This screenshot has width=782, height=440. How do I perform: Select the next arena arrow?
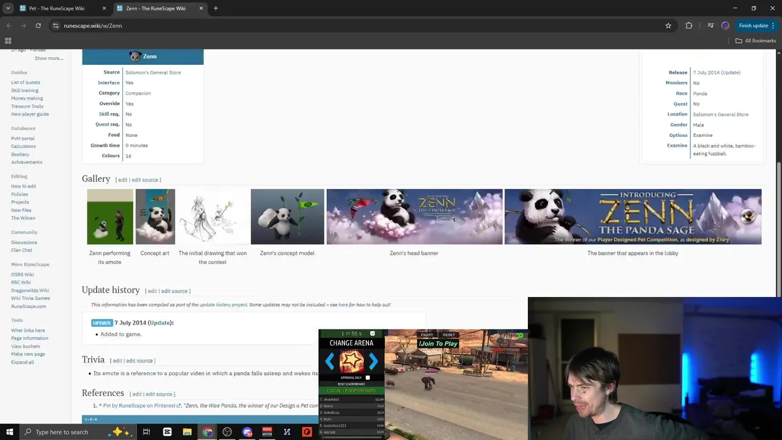pyautogui.click(x=373, y=361)
